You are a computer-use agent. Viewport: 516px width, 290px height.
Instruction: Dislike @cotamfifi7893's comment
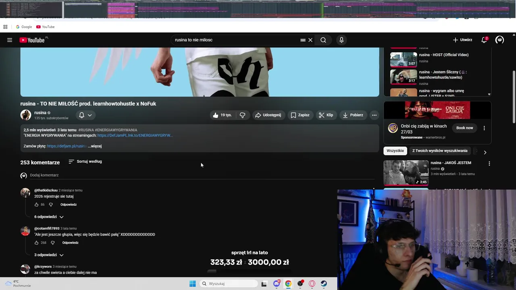(52, 243)
